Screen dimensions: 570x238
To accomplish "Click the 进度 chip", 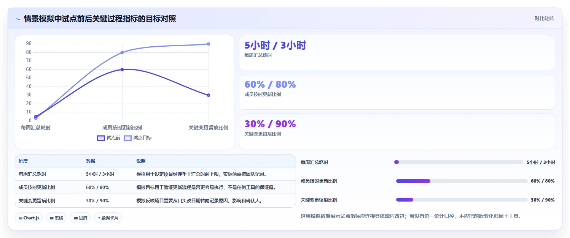I will click(80, 218).
